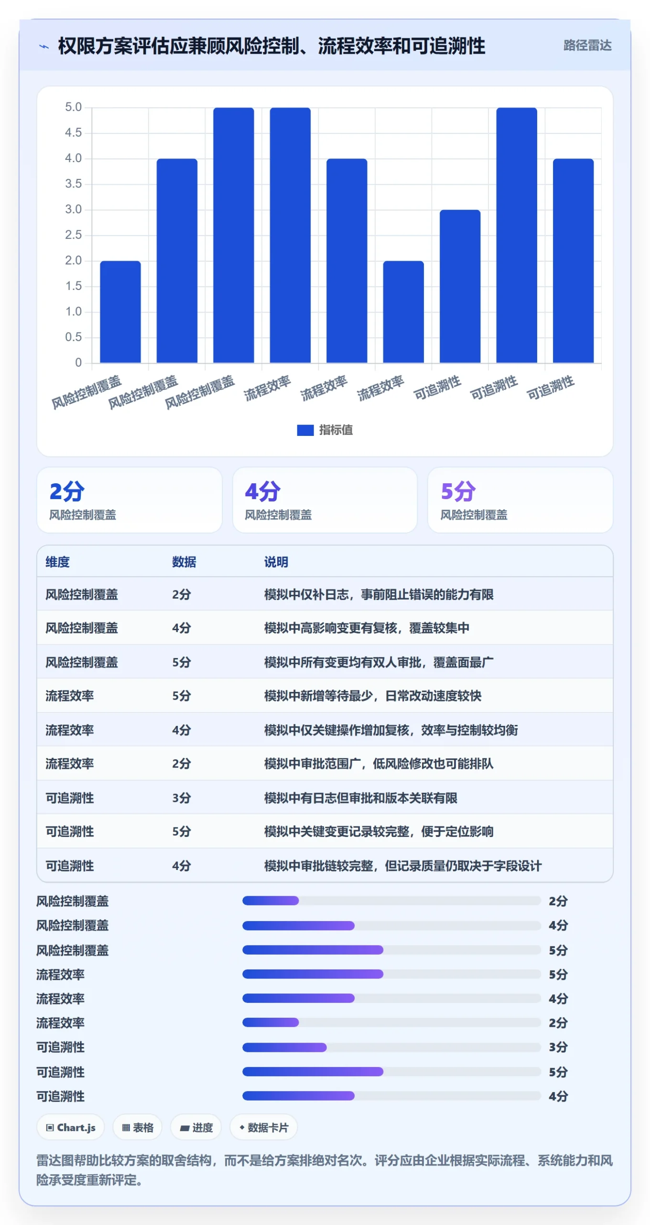Click the 流程效率 chart bar reaching 4.0
Screen dimensions: 650x1225
point(347,261)
